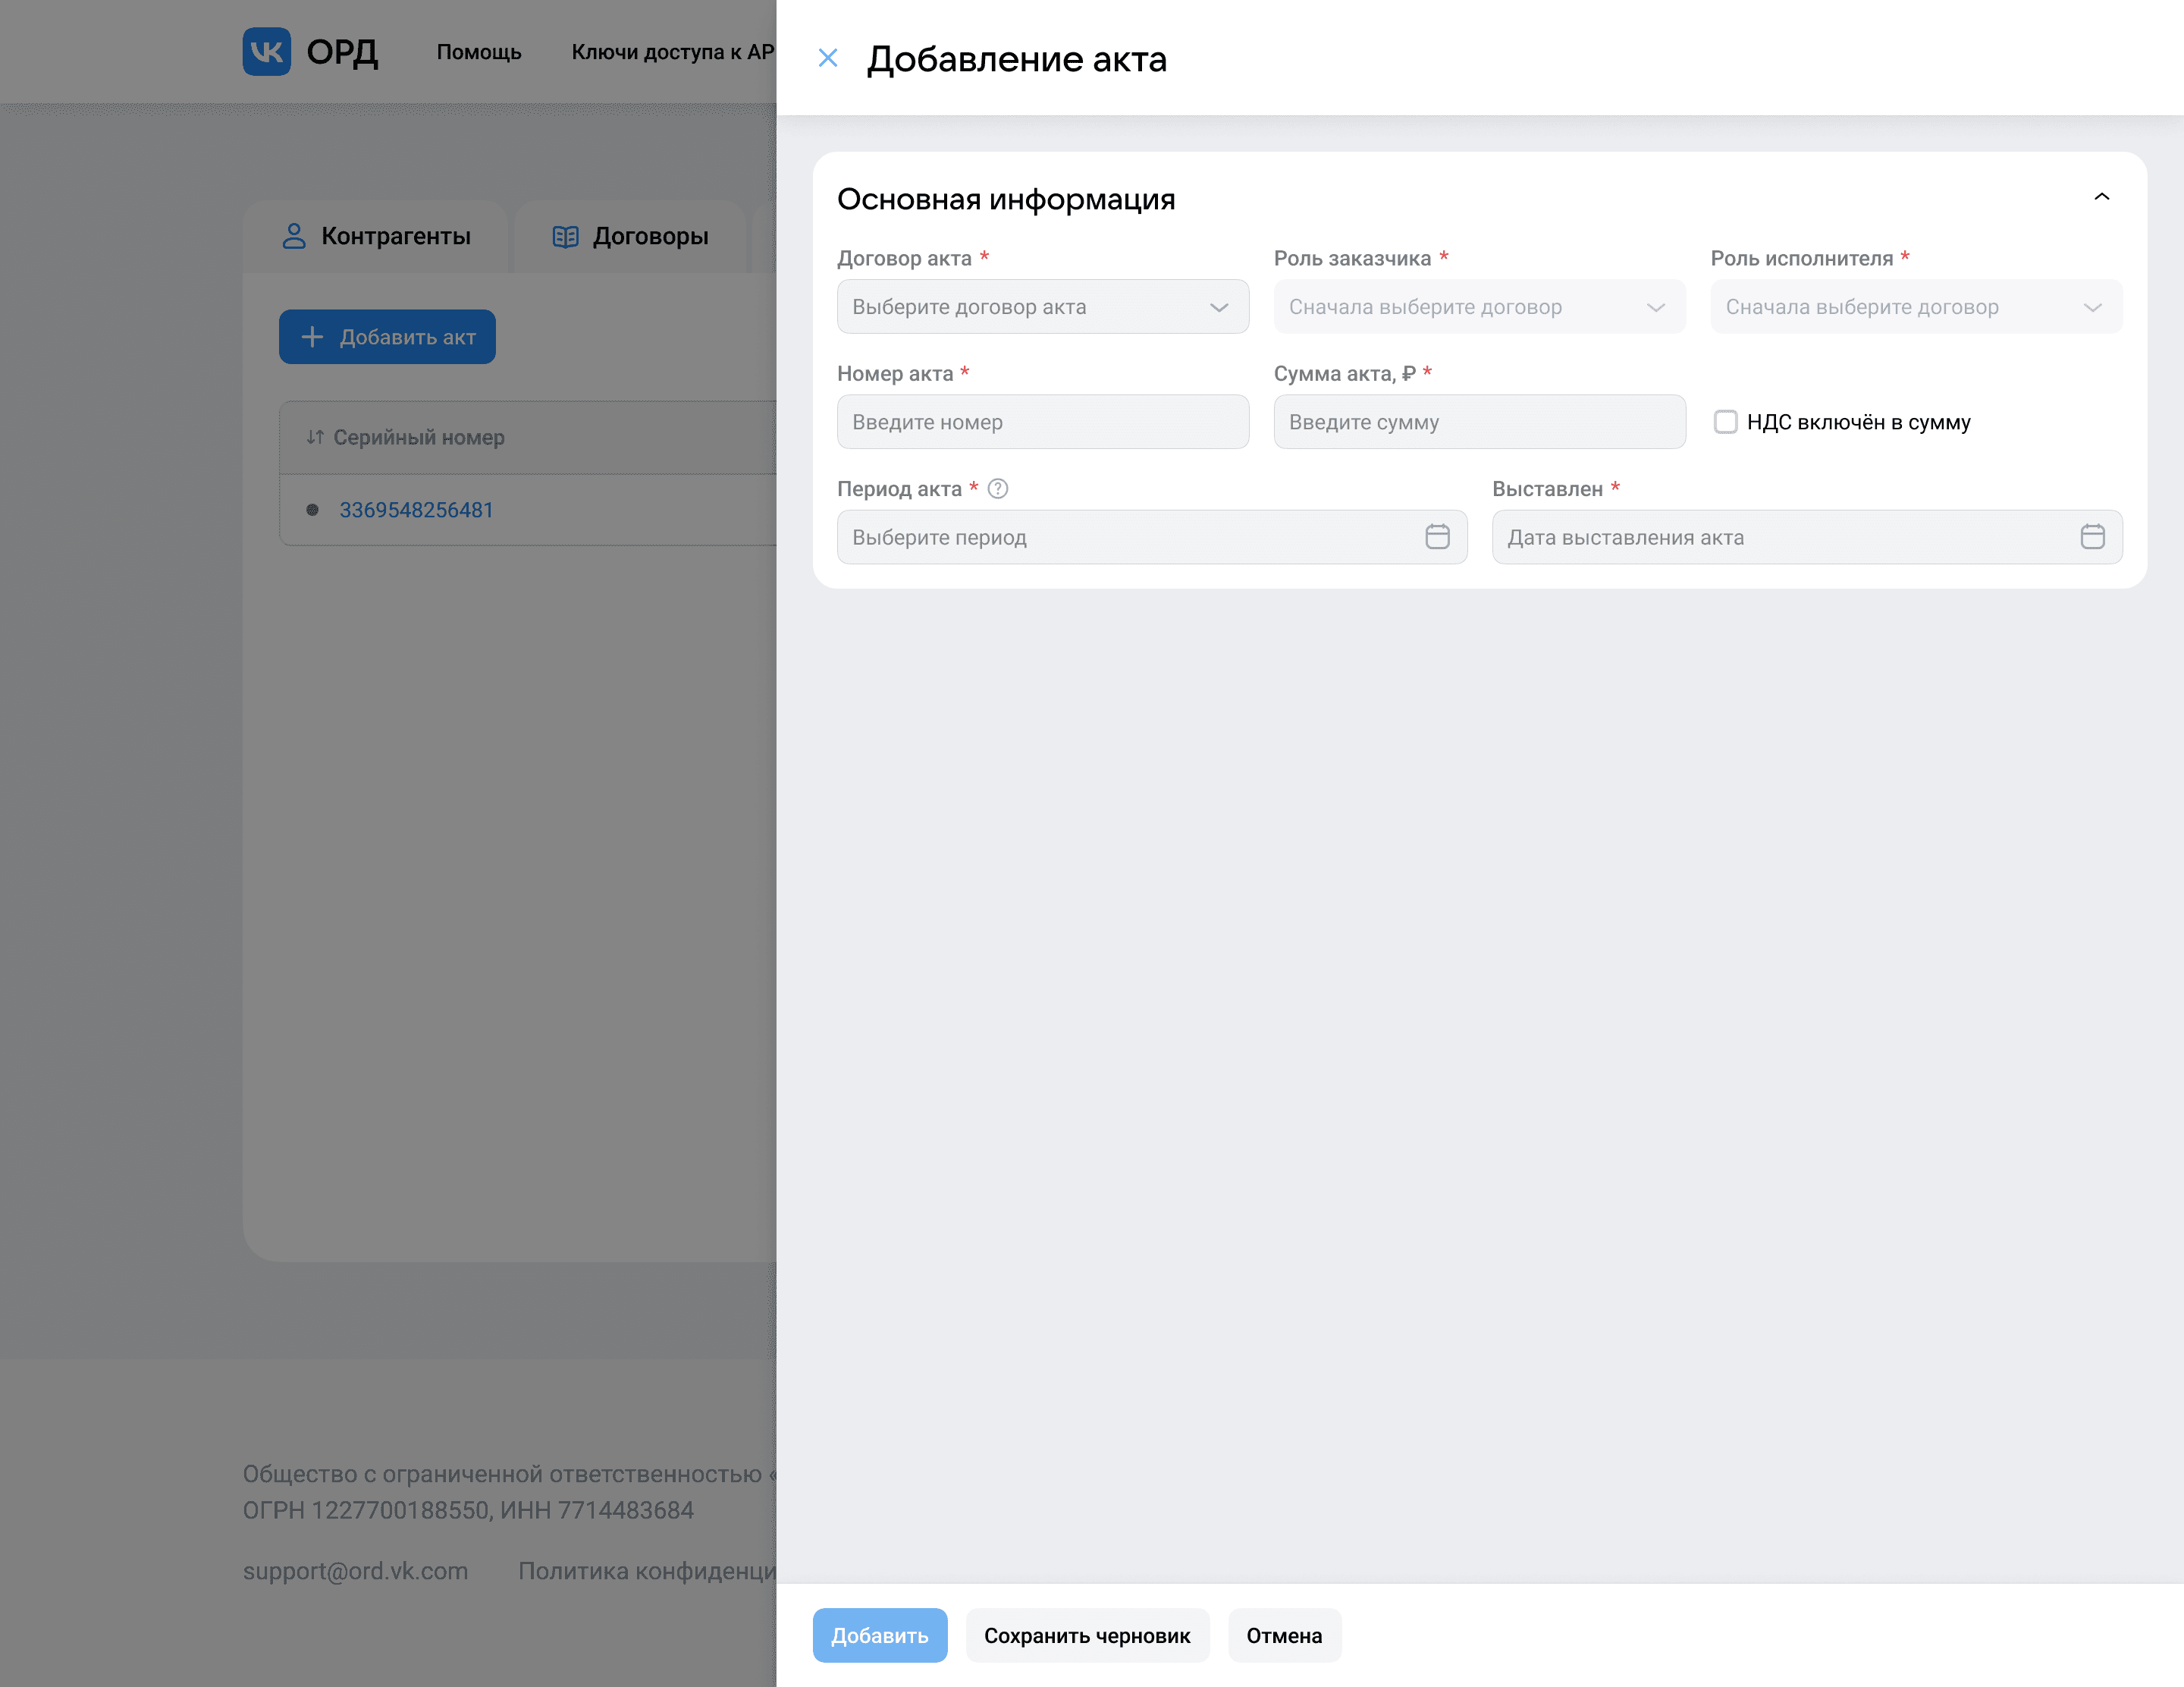Open calendar icon in Период акта field

[1437, 537]
